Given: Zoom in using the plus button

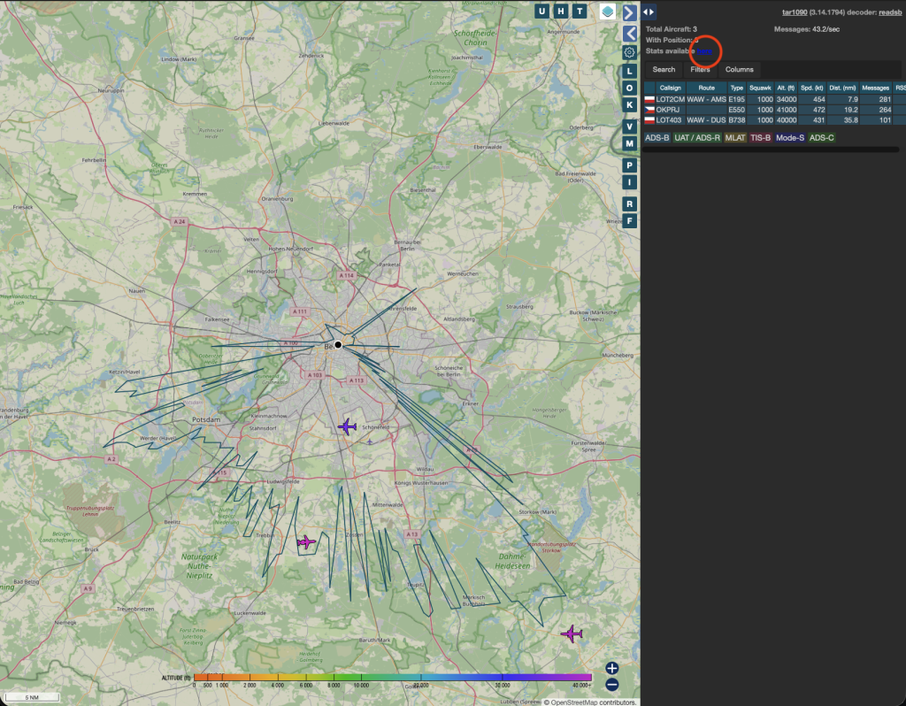Looking at the screenshot, I should tap(610, 670).
